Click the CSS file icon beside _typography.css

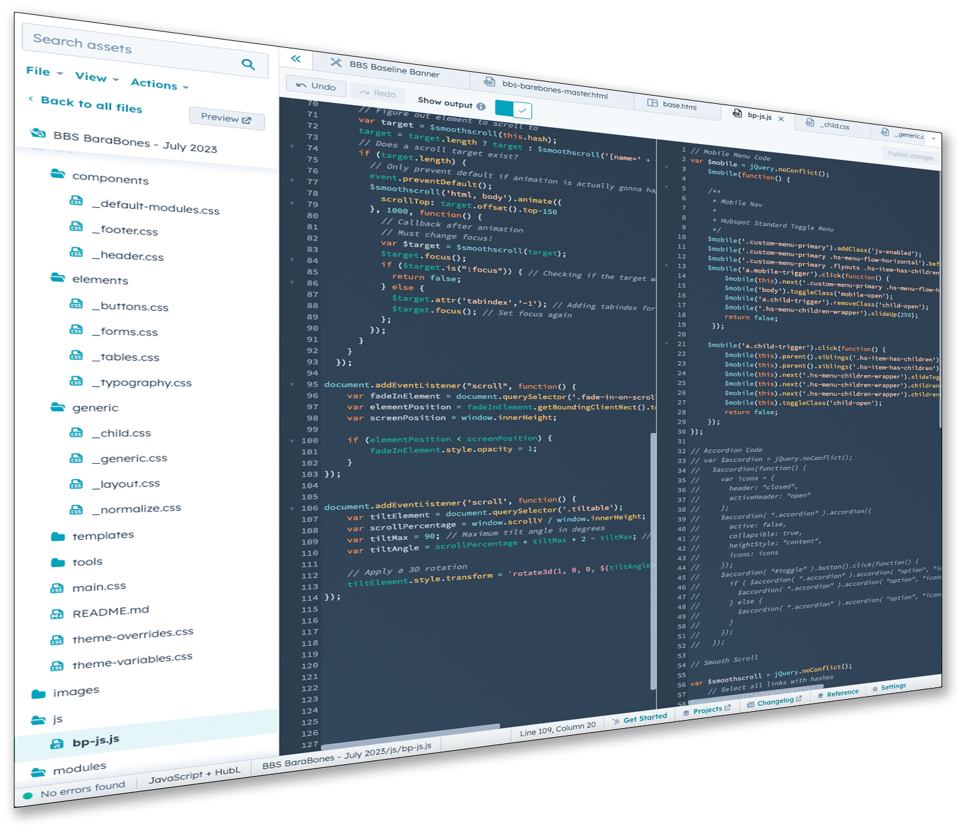click(76, 381)
